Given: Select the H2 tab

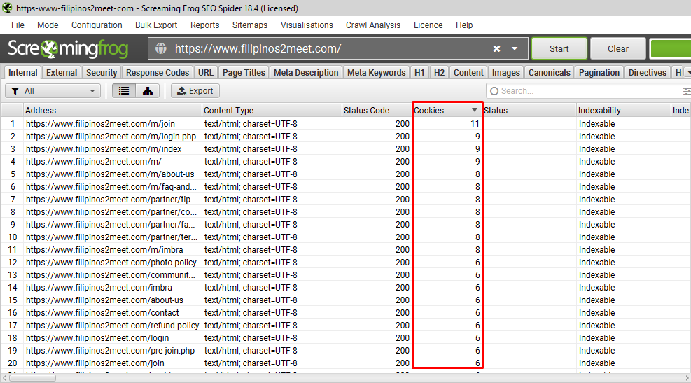Looking at the screenshot, I should (x=439, y=72).
